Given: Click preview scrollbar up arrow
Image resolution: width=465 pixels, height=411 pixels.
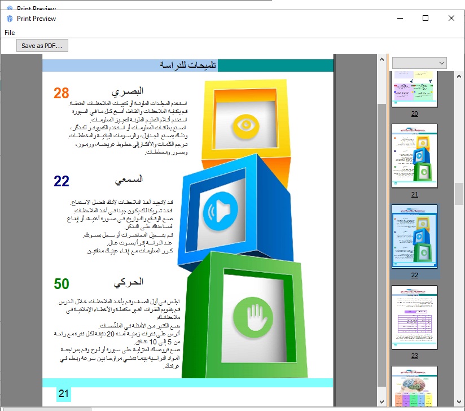Looking at the screenshot, I should 381,59.
